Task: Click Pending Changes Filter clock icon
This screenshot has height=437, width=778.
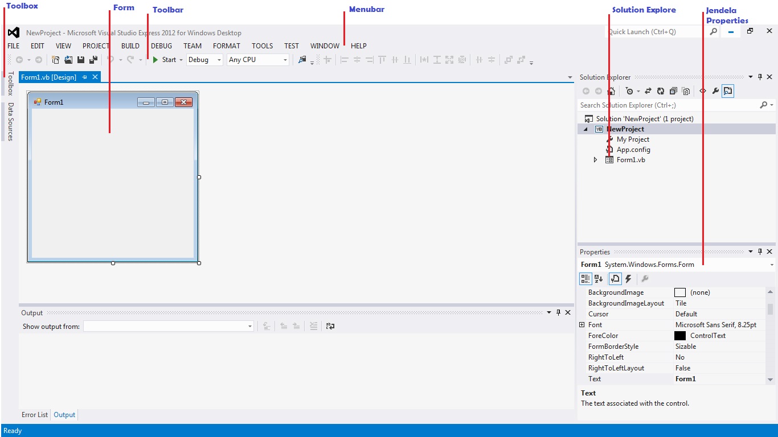Action: [629, 91]
